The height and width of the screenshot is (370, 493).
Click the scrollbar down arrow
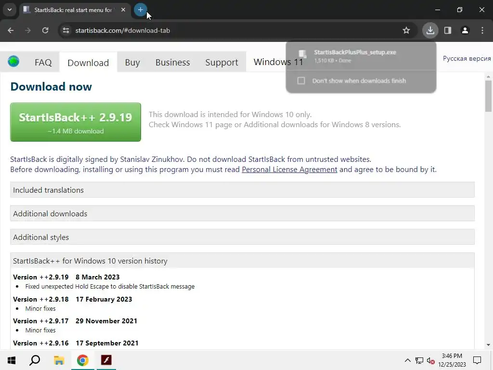tap(488, 345)
